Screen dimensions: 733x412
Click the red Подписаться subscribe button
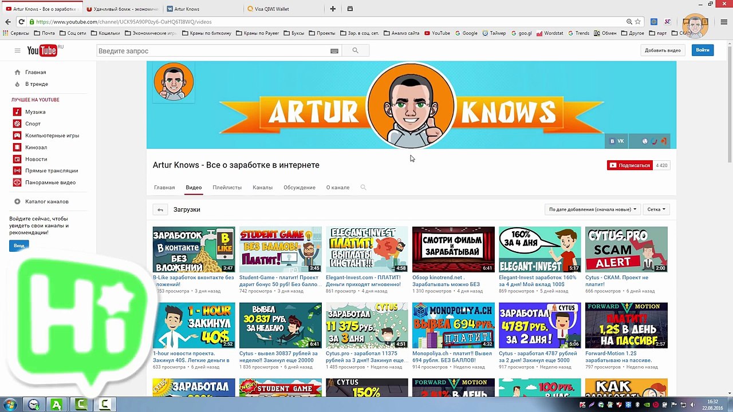click(x=630, y=165)
